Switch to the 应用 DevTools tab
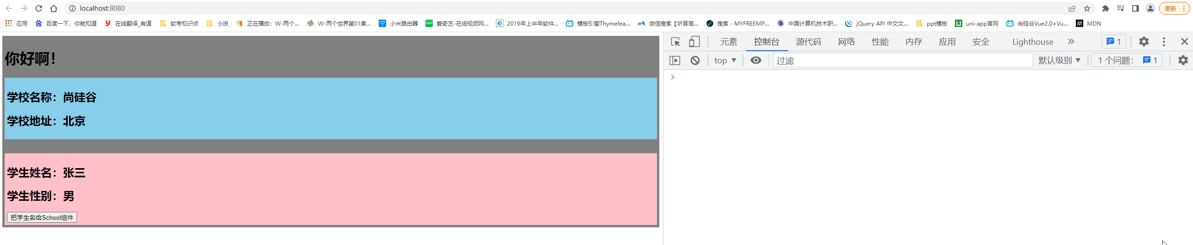 coord(947,42)
